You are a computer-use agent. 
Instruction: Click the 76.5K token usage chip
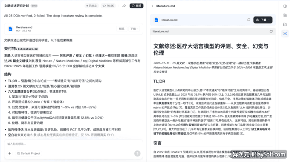pos(108,6)
